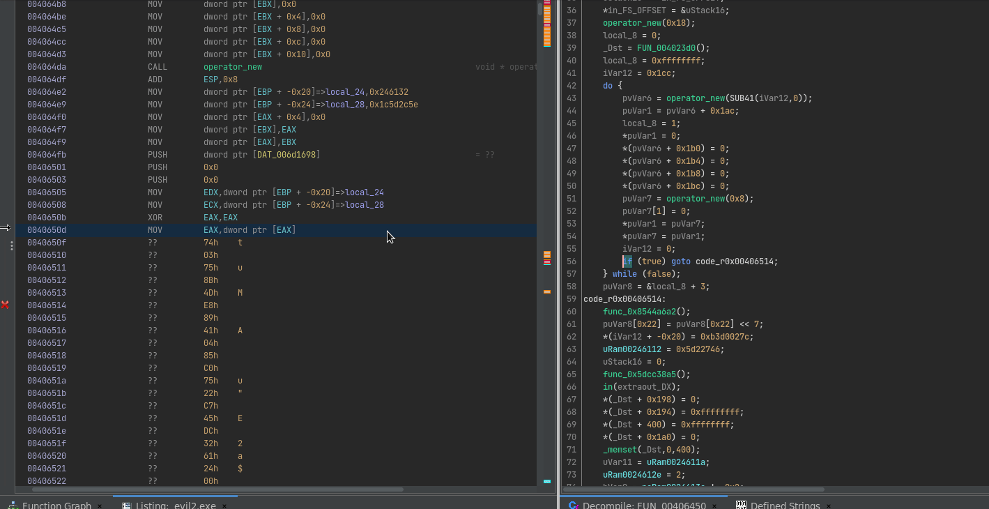Select the Listing: evil2.exe tab
989x509 pixels.
pos(176,505)
